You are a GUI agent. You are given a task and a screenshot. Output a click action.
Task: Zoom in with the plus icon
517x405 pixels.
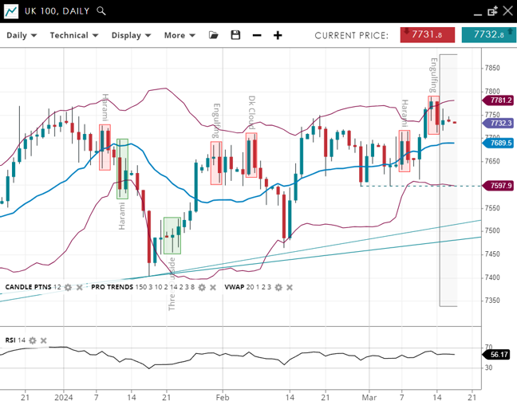click(x=278, y=35)
